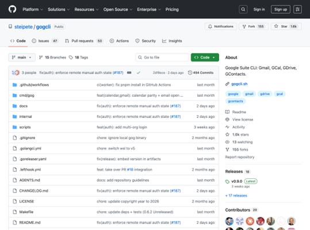Image resolution: width=310 pixels, height=230 pixels.
Task: Open the internal folder
Action: (25, 117)
